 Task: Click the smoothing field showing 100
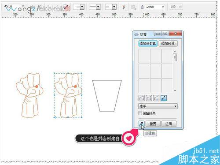(176, 7)
